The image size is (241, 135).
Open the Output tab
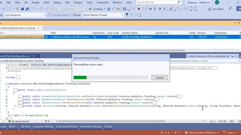(x=108, y=127)
